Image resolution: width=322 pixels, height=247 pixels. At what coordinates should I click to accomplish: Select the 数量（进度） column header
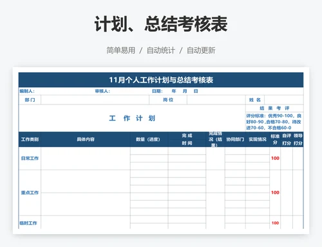(x=149, y=139)
